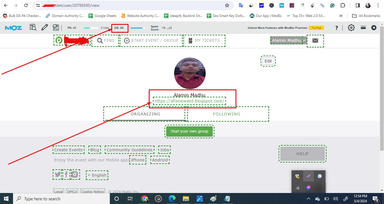Expand English language selector
384x204 pixels.
coord(97,175)
